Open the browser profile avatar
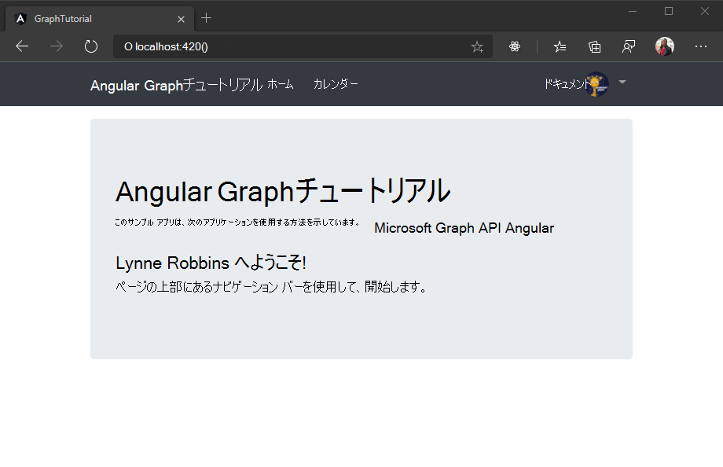The width and height of the screenshot is (723, 467). pyautogui.click(x=664, y=46)
